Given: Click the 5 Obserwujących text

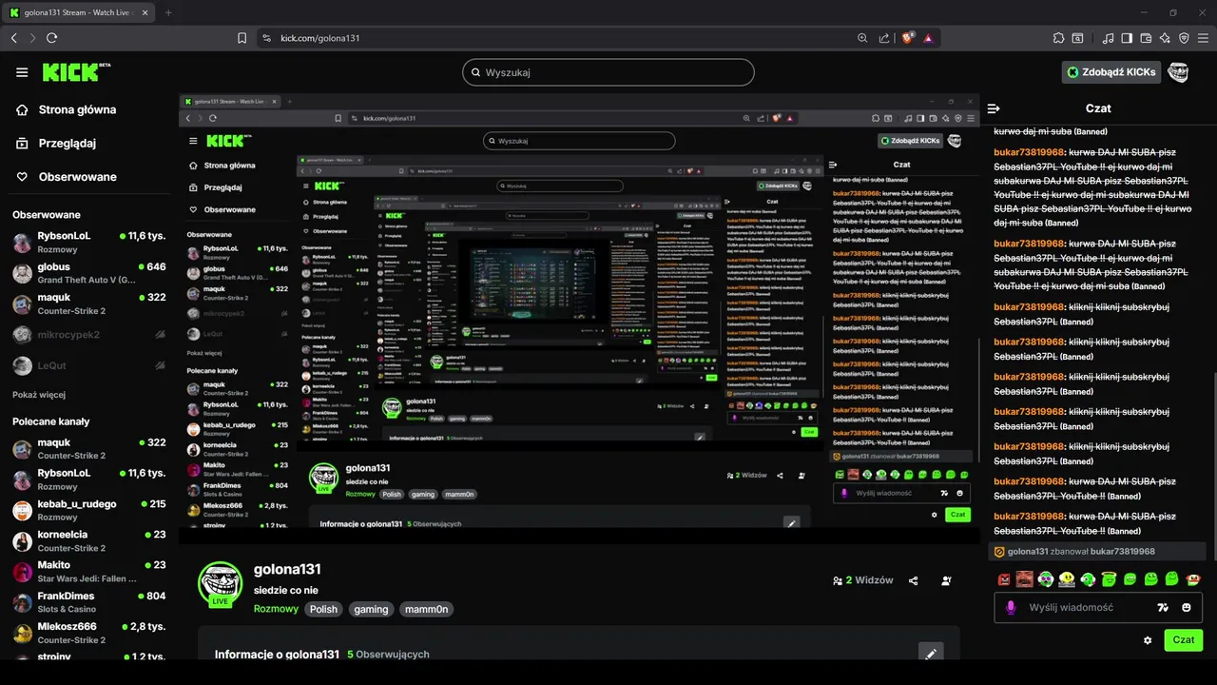Looking at the screenshot, I should (x=388, y=655).
